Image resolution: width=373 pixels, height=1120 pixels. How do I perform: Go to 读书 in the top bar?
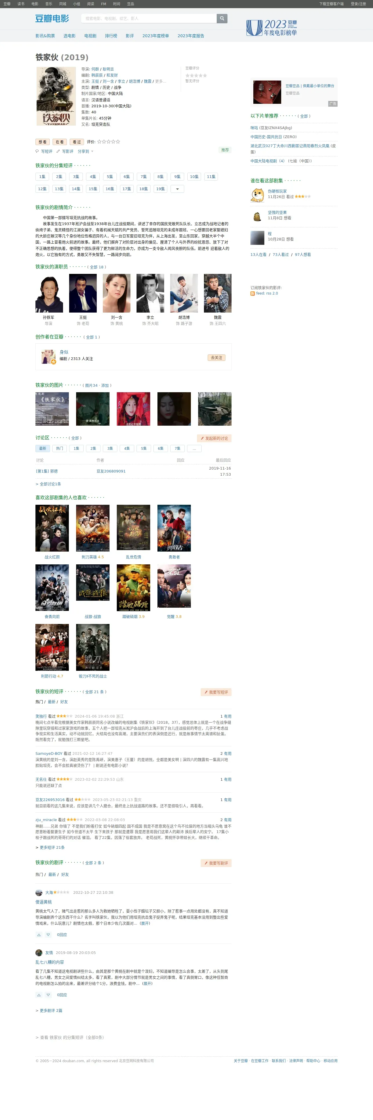[x=21, y=4]
